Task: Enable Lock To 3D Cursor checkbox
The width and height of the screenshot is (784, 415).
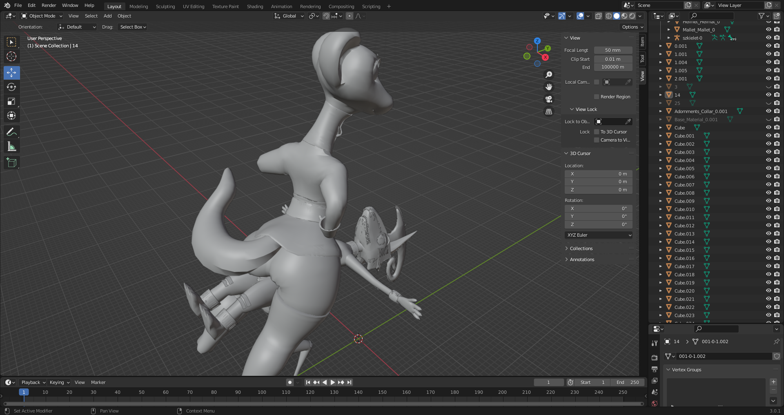Action: pos(596,132)
